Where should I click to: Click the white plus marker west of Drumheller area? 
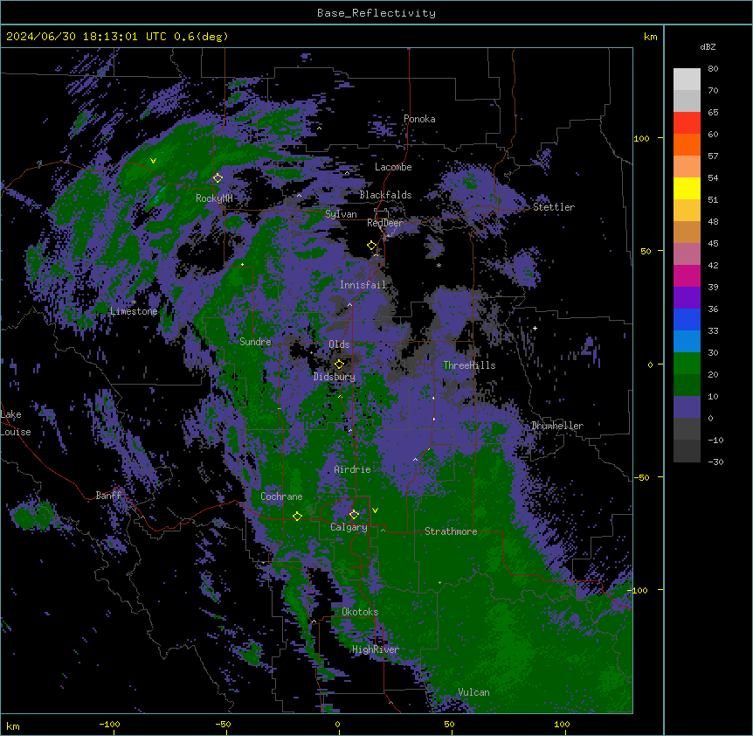pyautogui.click(x=535, y=328)
